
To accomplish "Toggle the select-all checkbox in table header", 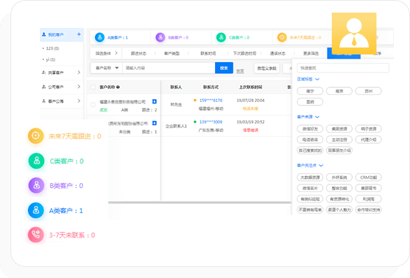I will pyautogui.click(x=93, y=87).
